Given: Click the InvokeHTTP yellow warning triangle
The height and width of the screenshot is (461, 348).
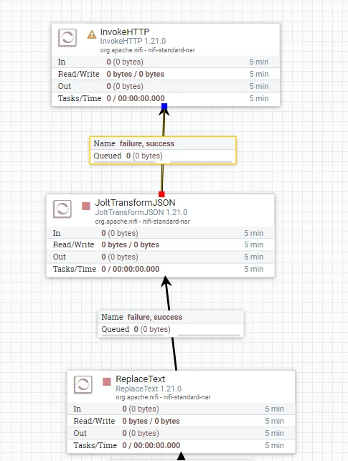Looking at the screenshot, I should (x=92, y=34).
